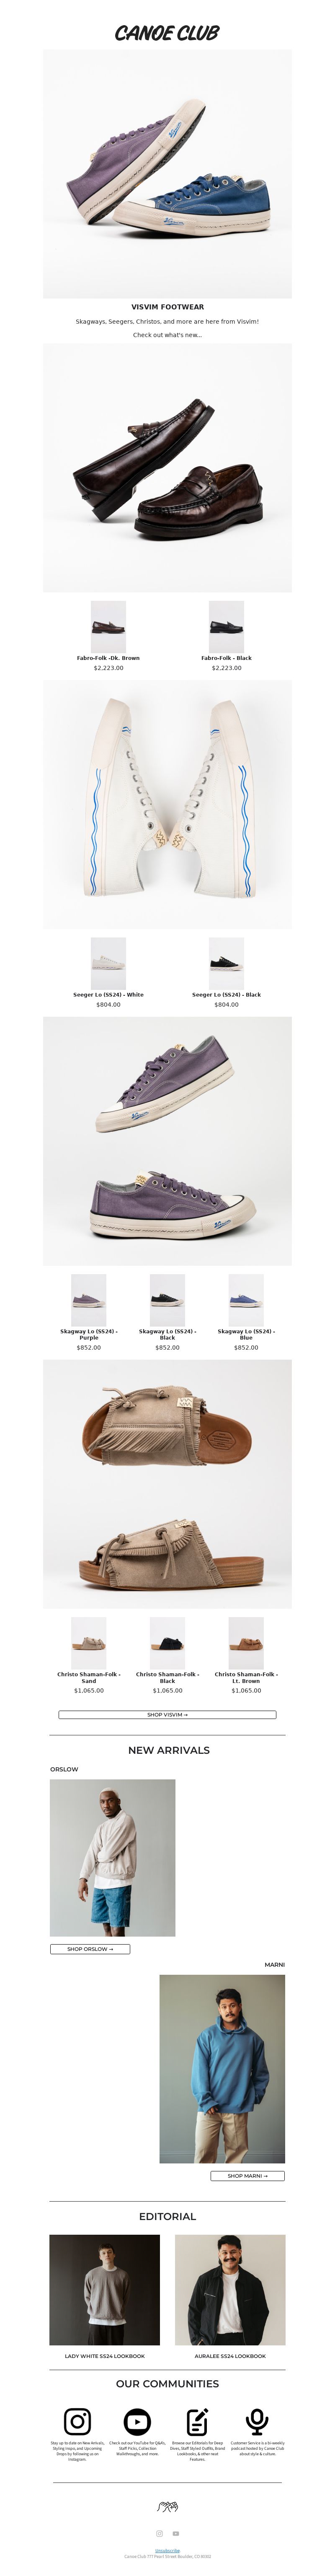Click the Visvim purple and blue sneakers hero image
The image size is (335, 2576).
click(x=167, y=173)
